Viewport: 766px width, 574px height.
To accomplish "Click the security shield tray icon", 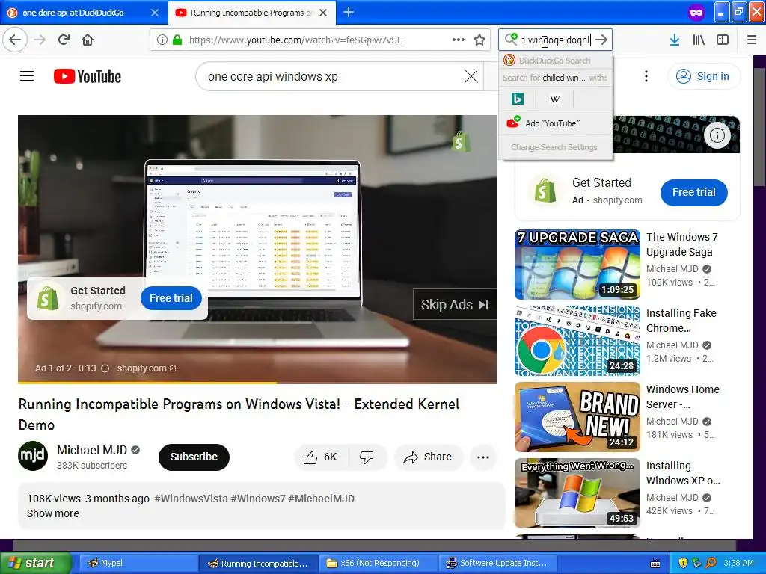I will pos(683,563).
